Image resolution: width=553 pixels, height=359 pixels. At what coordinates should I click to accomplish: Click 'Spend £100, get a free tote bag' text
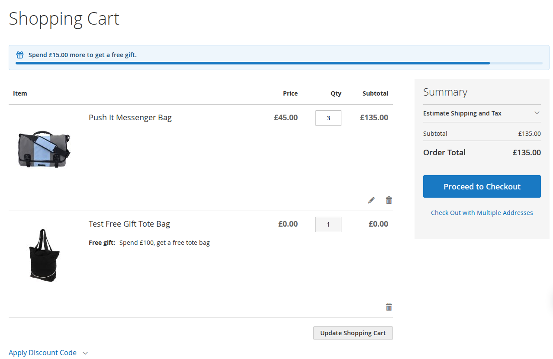point(164,243)
